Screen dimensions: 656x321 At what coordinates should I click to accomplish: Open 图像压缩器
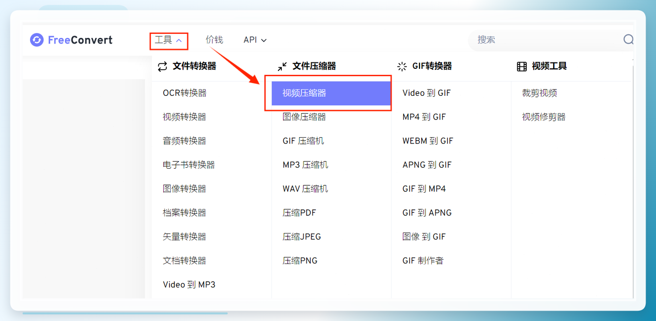click(304, 117)
